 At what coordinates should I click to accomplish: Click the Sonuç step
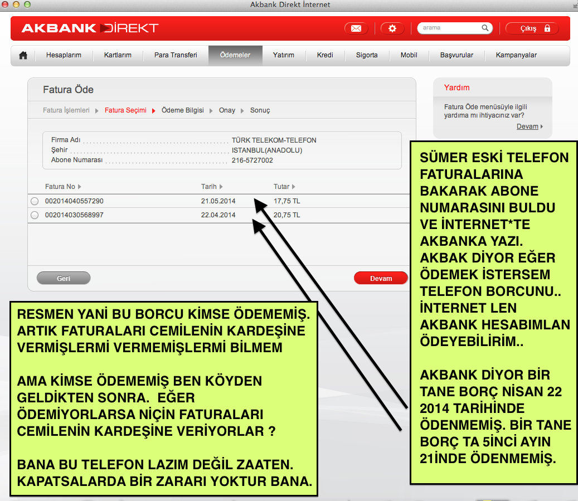(260, 110)
